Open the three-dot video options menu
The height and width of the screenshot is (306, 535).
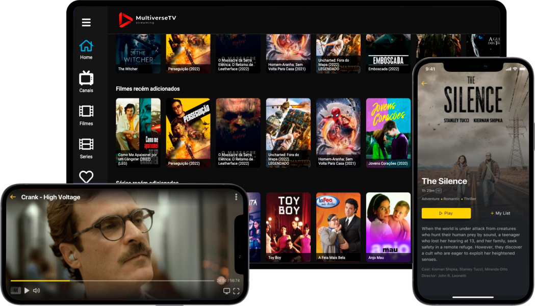(x=236, y=197)
